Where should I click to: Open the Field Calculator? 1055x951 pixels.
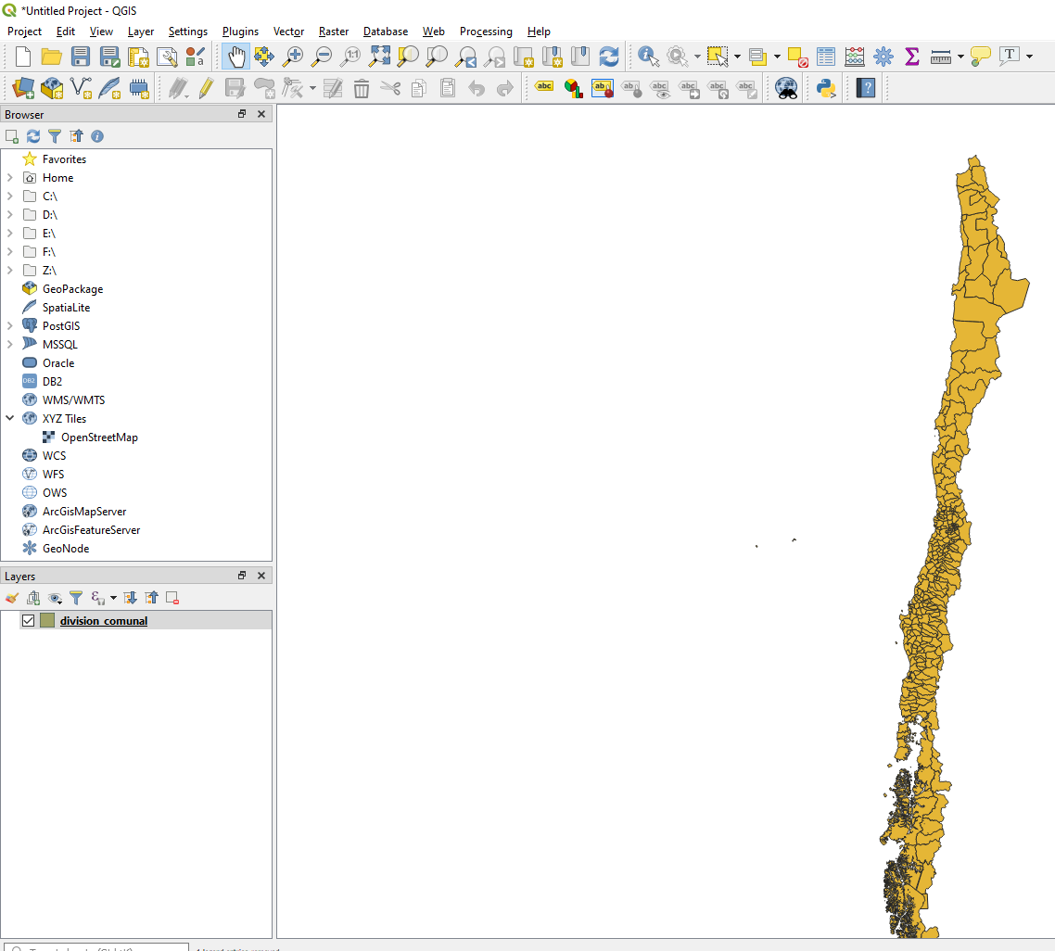854,56
